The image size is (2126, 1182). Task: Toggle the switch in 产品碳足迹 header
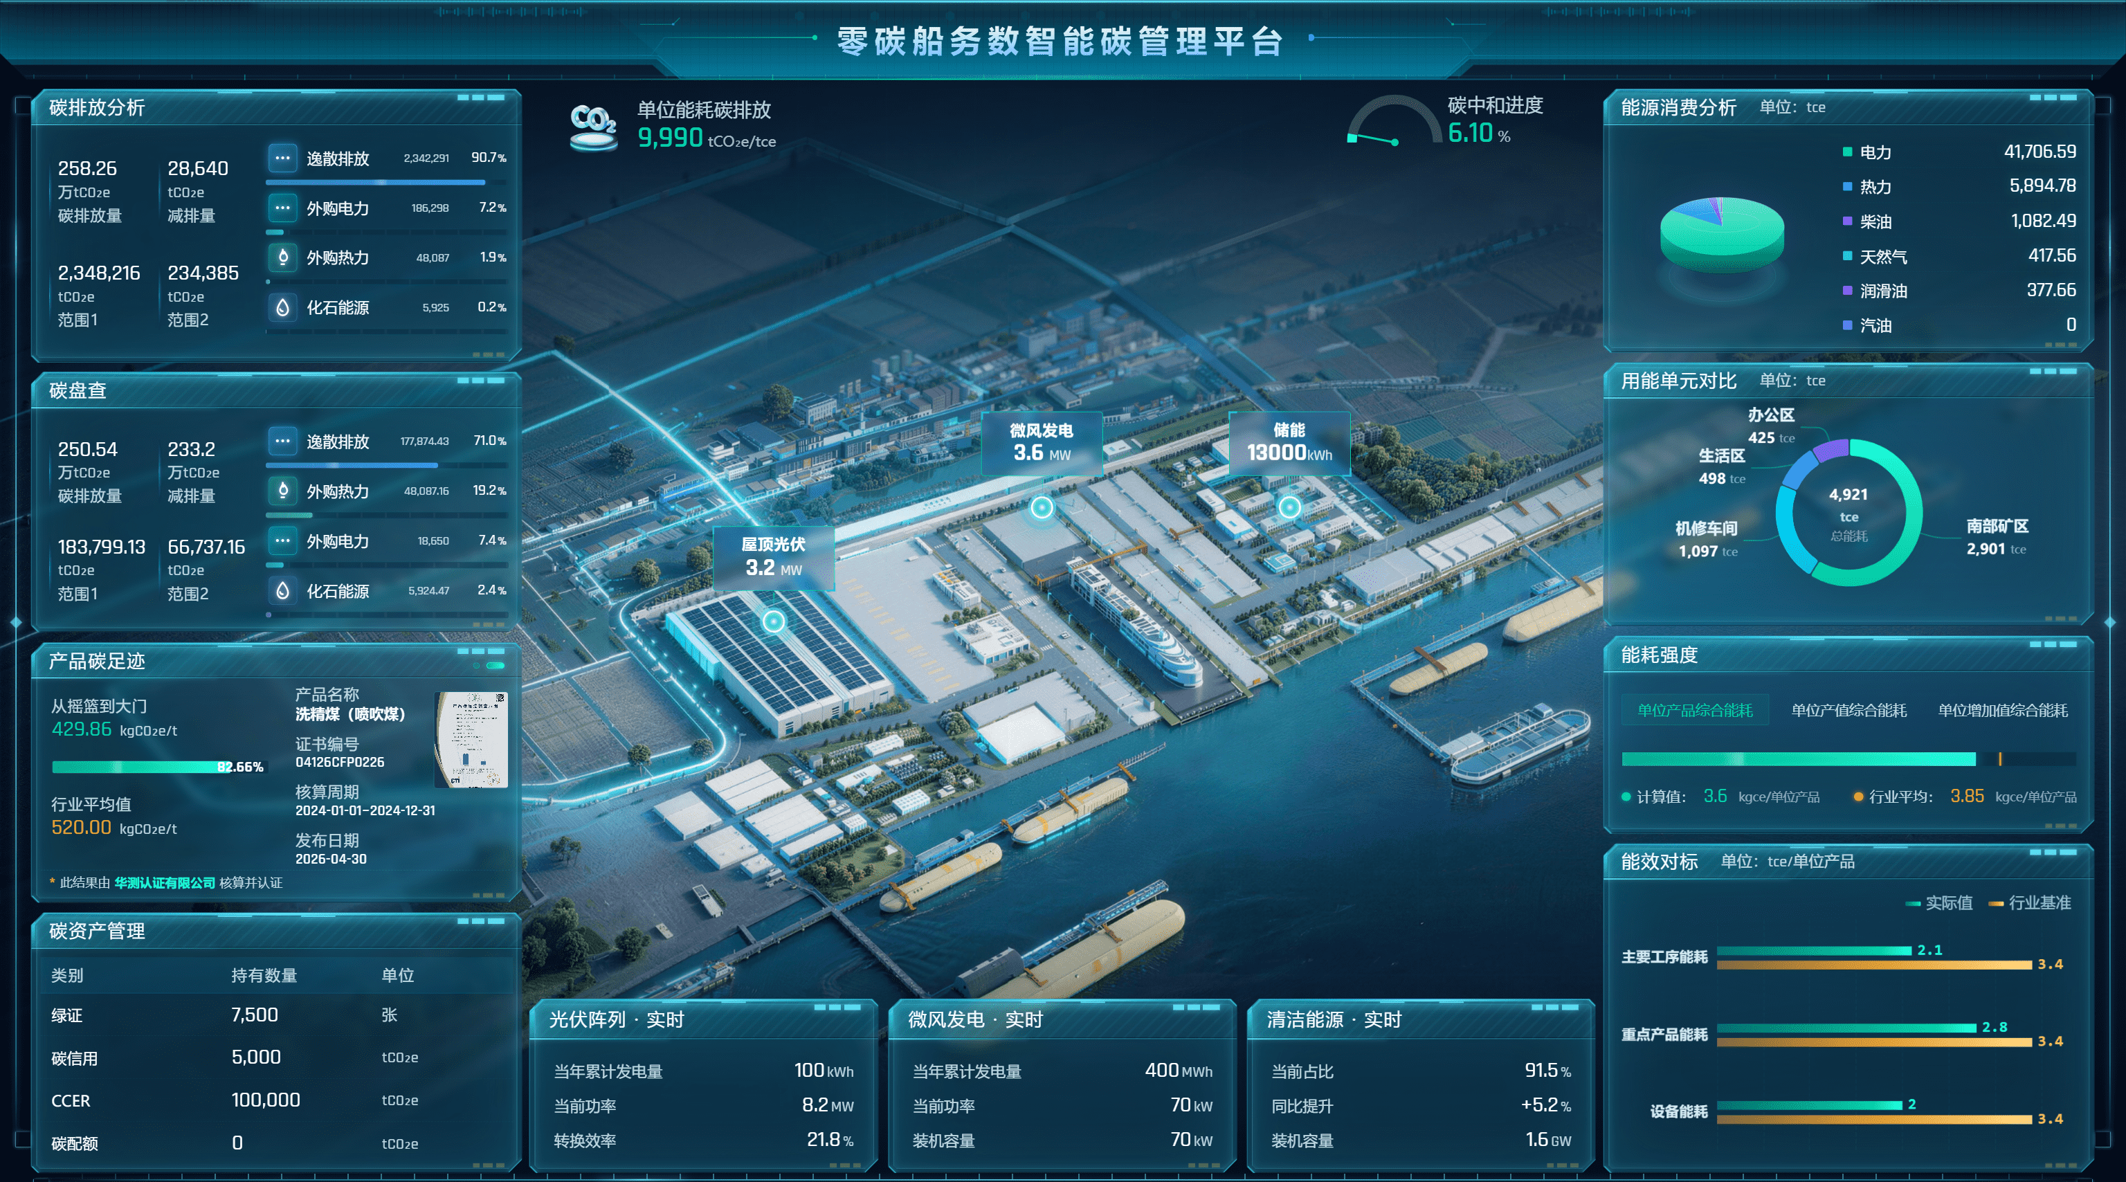496,665
